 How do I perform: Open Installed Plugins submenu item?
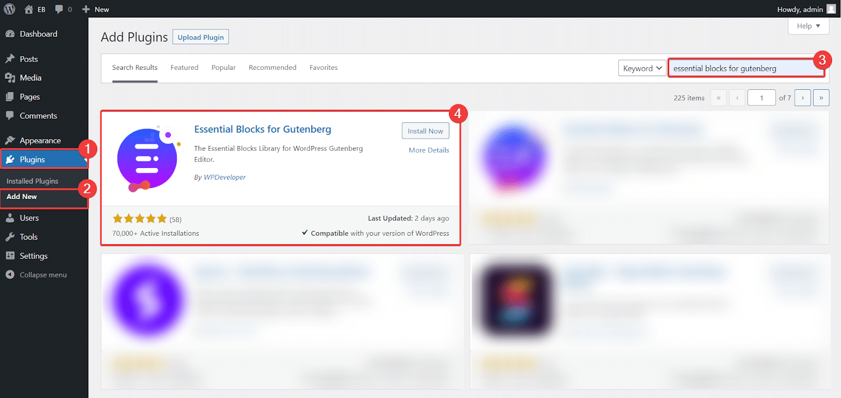coord(33,181)
